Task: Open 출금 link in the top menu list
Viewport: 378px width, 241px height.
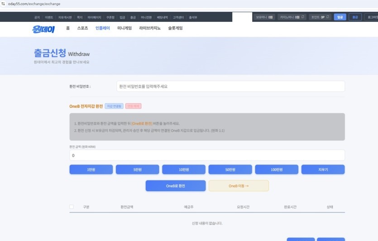Action: coord(133,17)
